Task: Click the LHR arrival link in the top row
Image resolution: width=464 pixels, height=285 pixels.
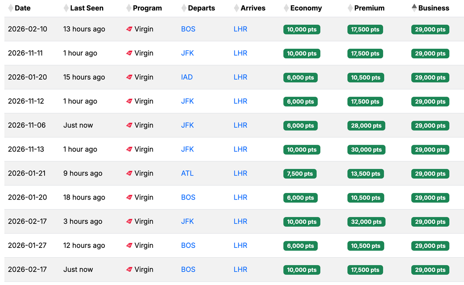Action: [240, 29]
